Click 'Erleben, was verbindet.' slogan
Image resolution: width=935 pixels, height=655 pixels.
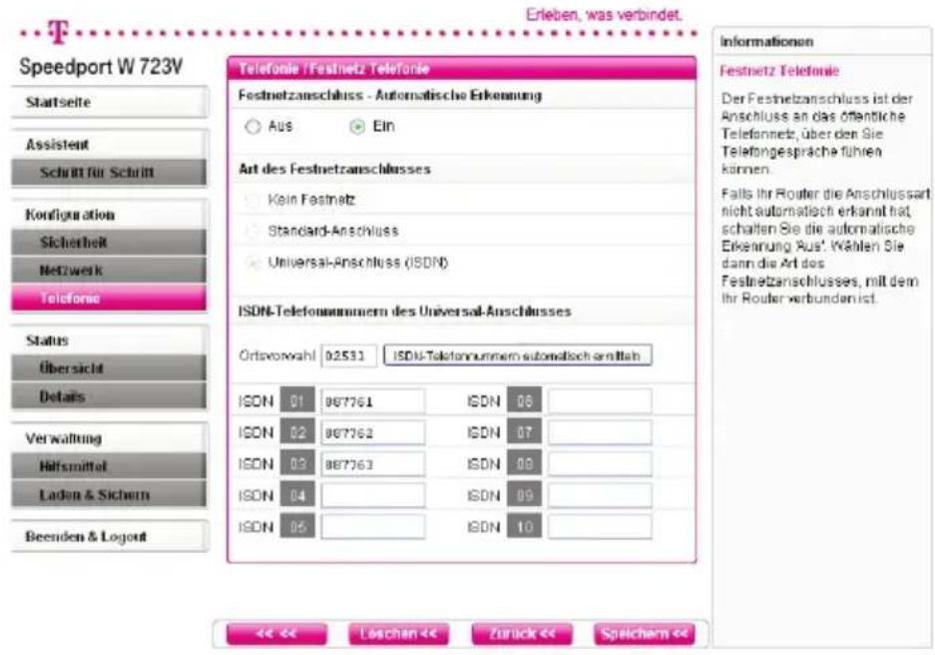(604, 14)
